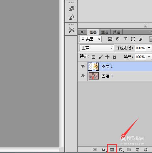
Task: Add a layer mask
Action: click(112, 150)
